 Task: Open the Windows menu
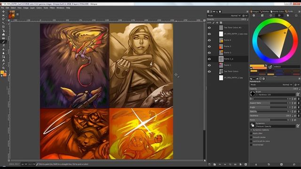click(x=60, y=8)
